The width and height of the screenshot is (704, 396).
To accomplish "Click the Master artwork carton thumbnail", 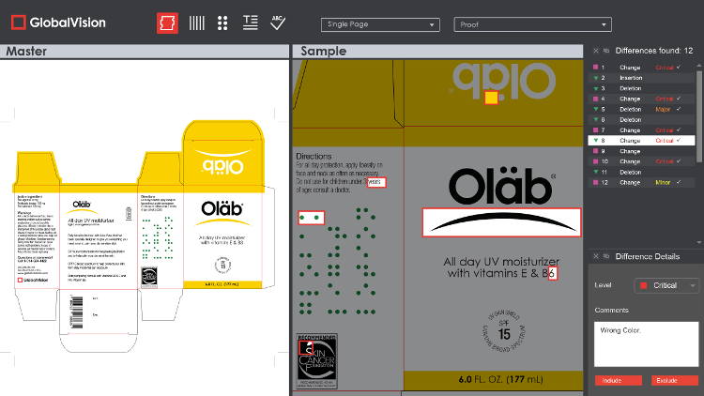I will [x=145, y=236].
